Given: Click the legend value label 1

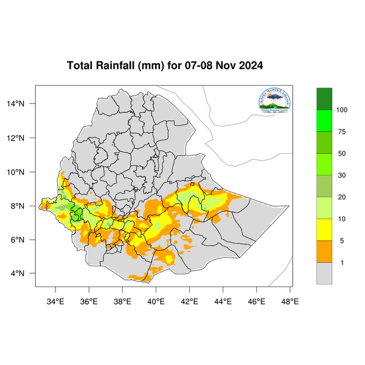Looking at the screenshot, I should (342, 263).
